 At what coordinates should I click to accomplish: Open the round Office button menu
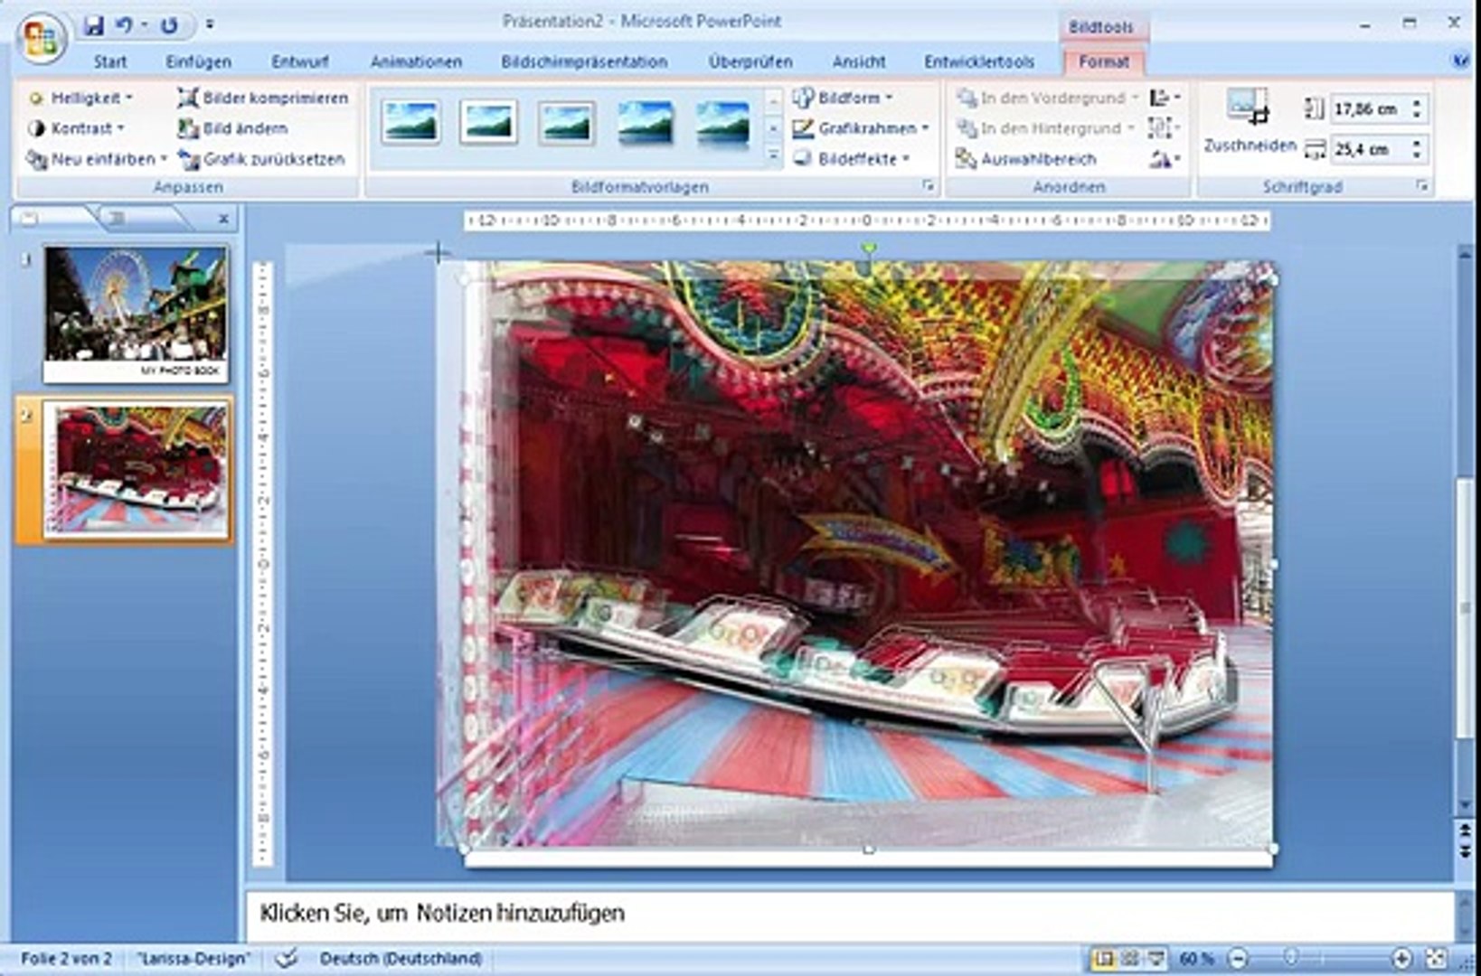pyautogui.click(x=41, y=41)
